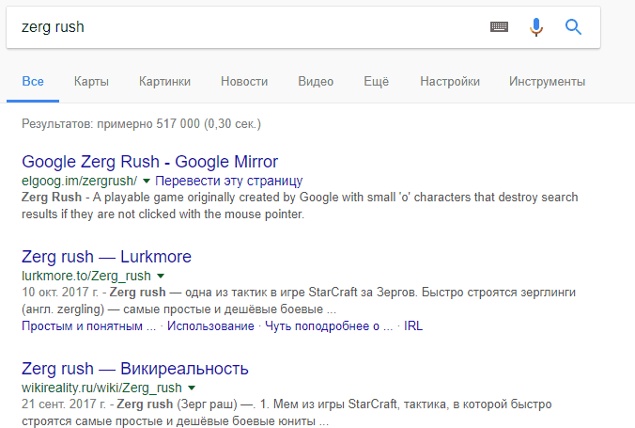Open the Использование sitelink
The image size is (635, 428).
pos(210,326)
